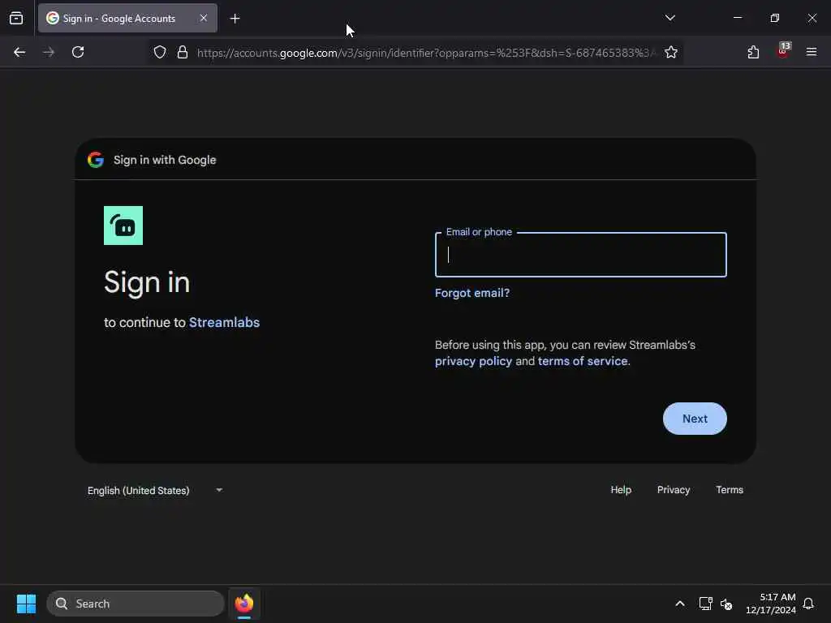Open a new tab with plus button
831x623 pixels.
(235, 19)
